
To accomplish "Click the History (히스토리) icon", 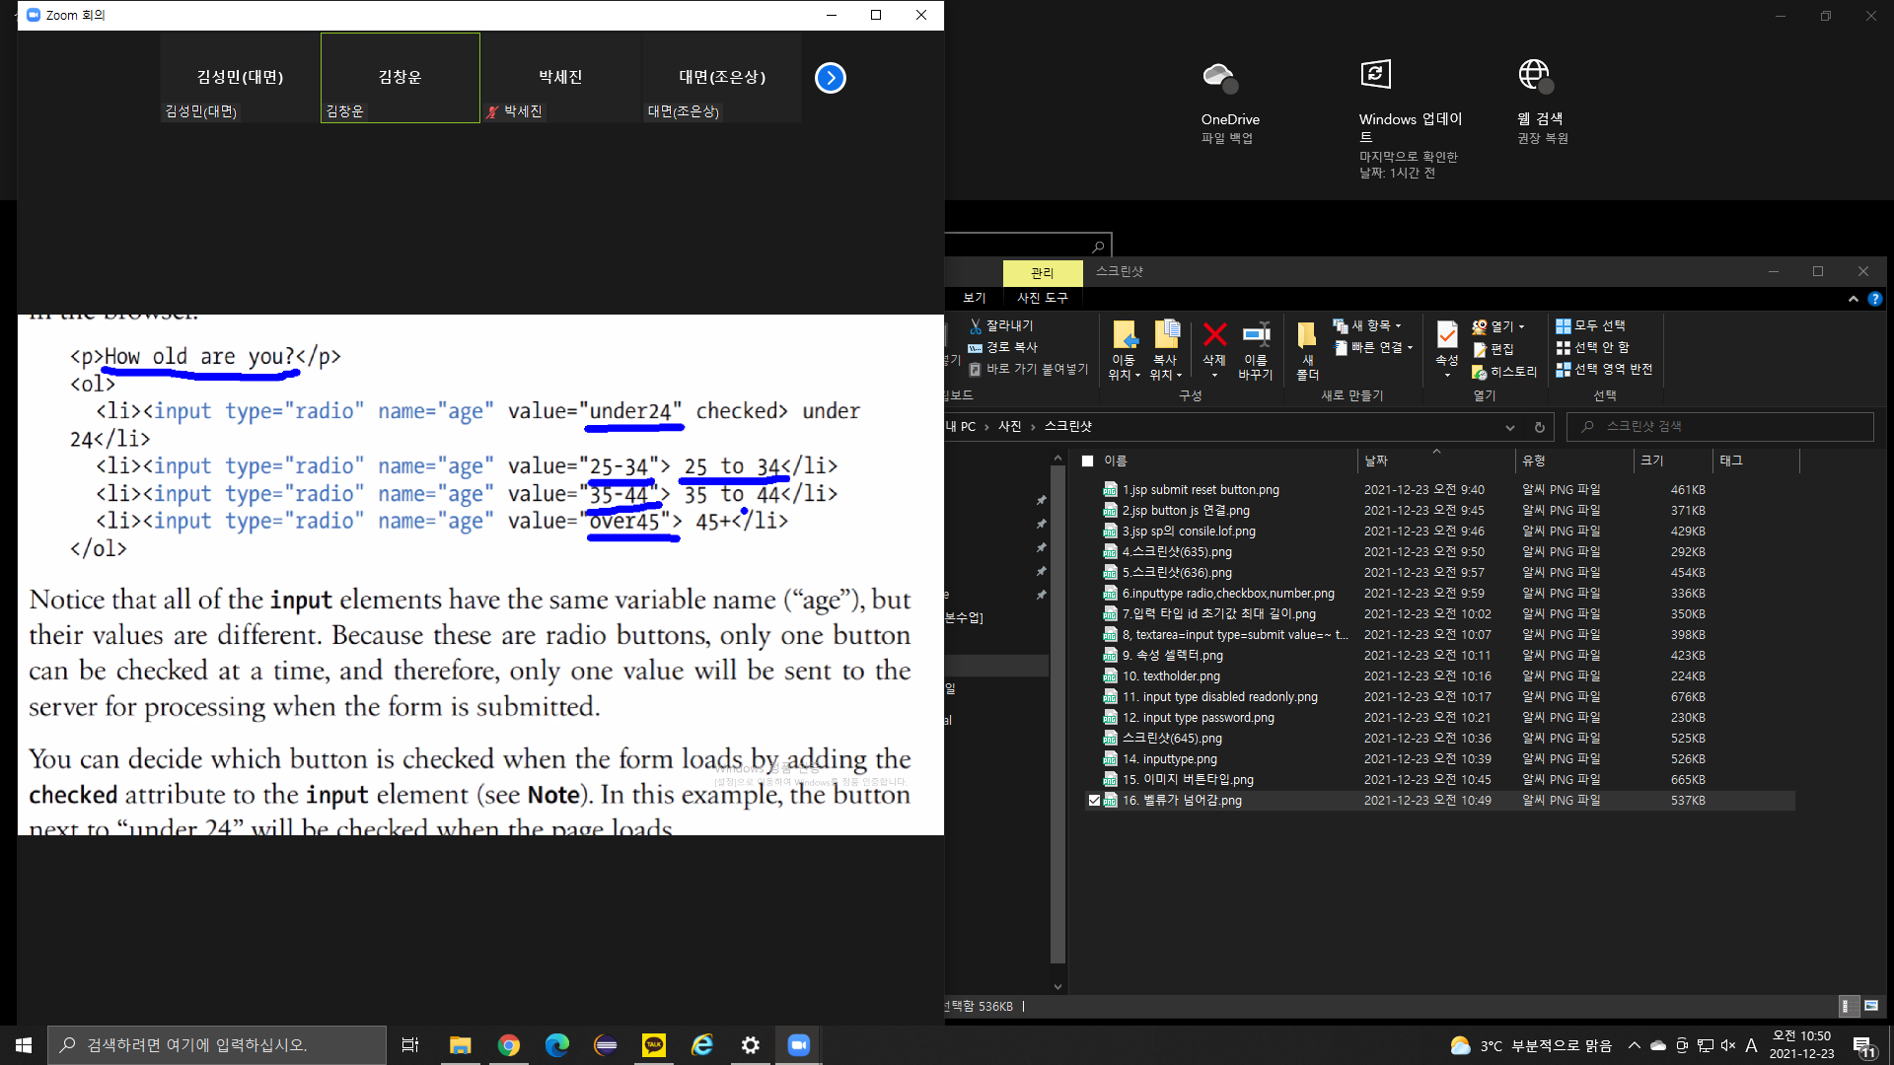I will pyautogui.click(x=1480, y=372).
